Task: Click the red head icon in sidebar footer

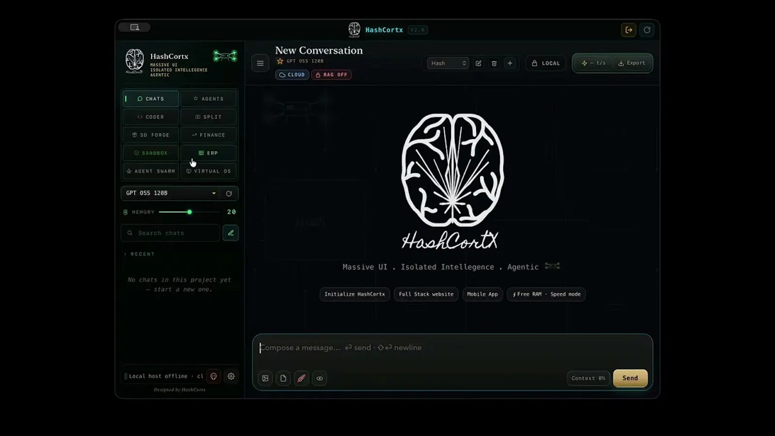Action: pos(214,376)
